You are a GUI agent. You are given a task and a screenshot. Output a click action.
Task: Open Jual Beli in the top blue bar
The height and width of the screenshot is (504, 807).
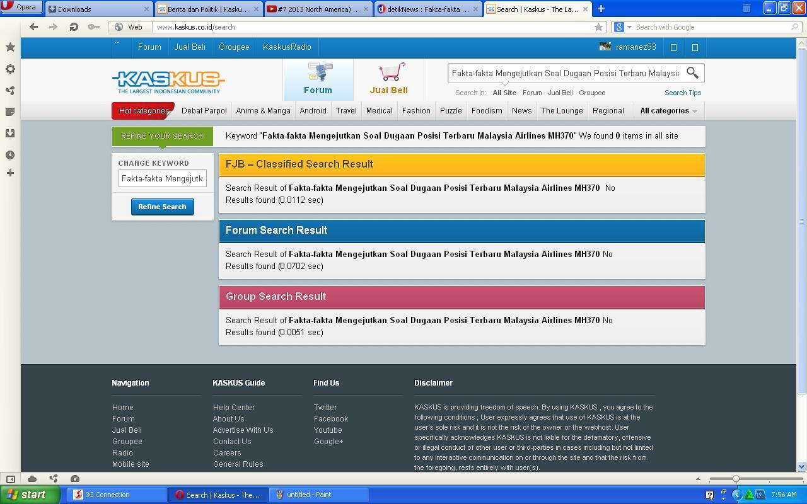(x=190, y=47)
